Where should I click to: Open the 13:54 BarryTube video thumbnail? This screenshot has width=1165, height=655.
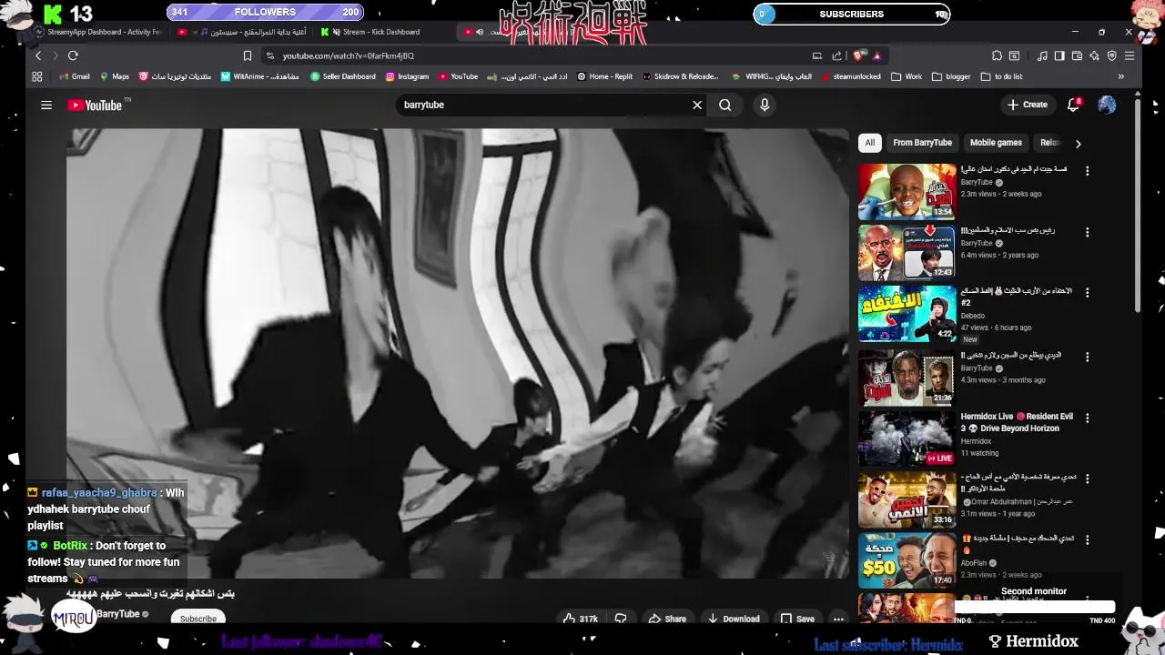[x=907, y=192]
